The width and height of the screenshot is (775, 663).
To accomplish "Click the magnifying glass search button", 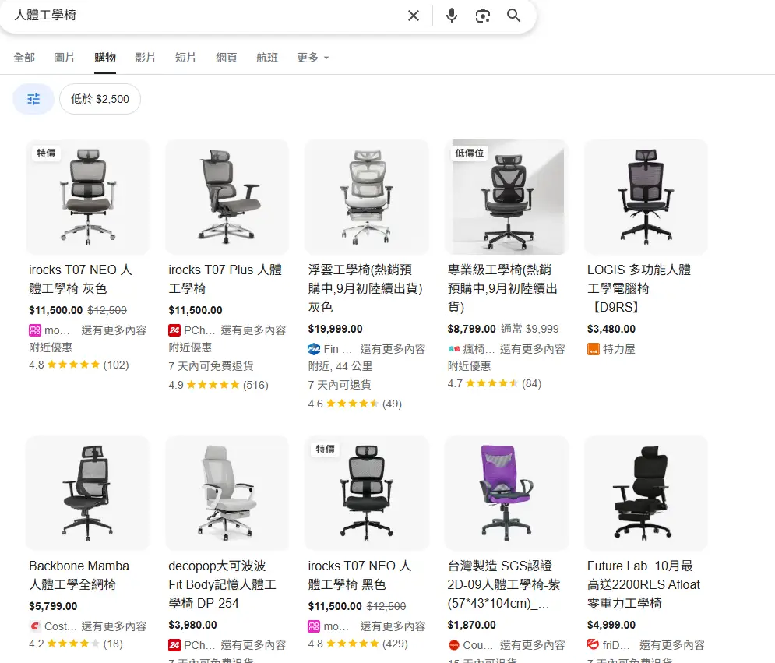I will pos(513,16).
